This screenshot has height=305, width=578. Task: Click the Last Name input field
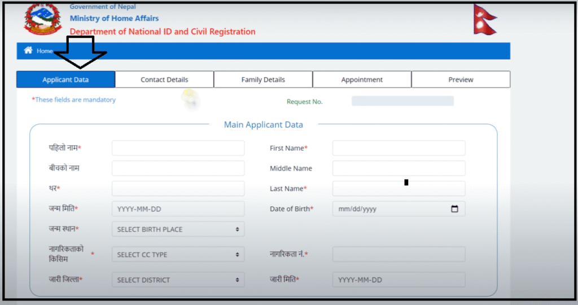click(399, 189)
